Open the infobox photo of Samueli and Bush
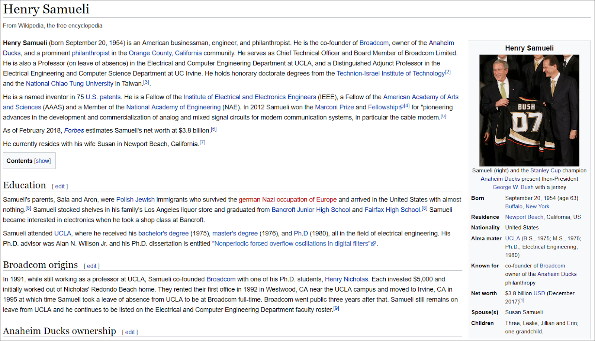 [529, 110]
